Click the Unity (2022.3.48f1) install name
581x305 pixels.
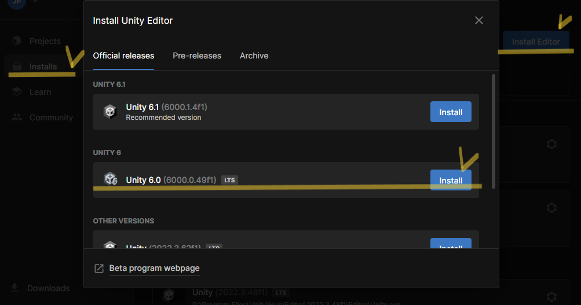[x=230, y=292]
